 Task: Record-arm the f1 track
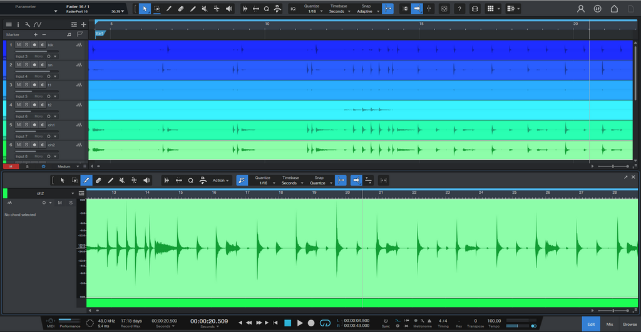point(34,85)
